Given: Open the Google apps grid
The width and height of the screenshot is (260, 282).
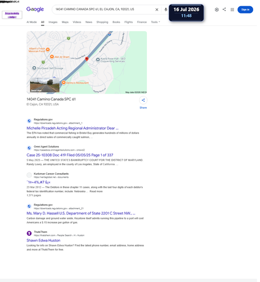Looking at the screenshot, I should pos(232,10).
